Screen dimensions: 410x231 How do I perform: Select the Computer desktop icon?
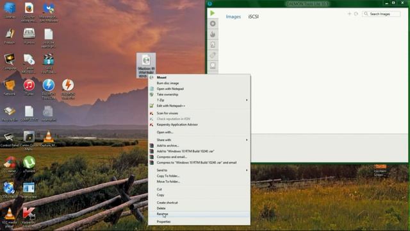(x=10, y=62)
